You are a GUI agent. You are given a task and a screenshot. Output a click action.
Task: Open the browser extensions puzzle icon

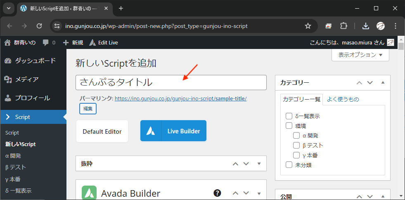tap(343, 26)
